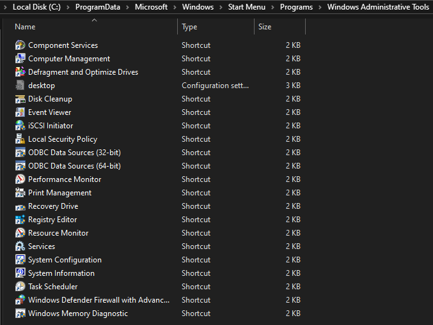
Task: Open the Programs breadcrumb segment
Action: point(296,7)
